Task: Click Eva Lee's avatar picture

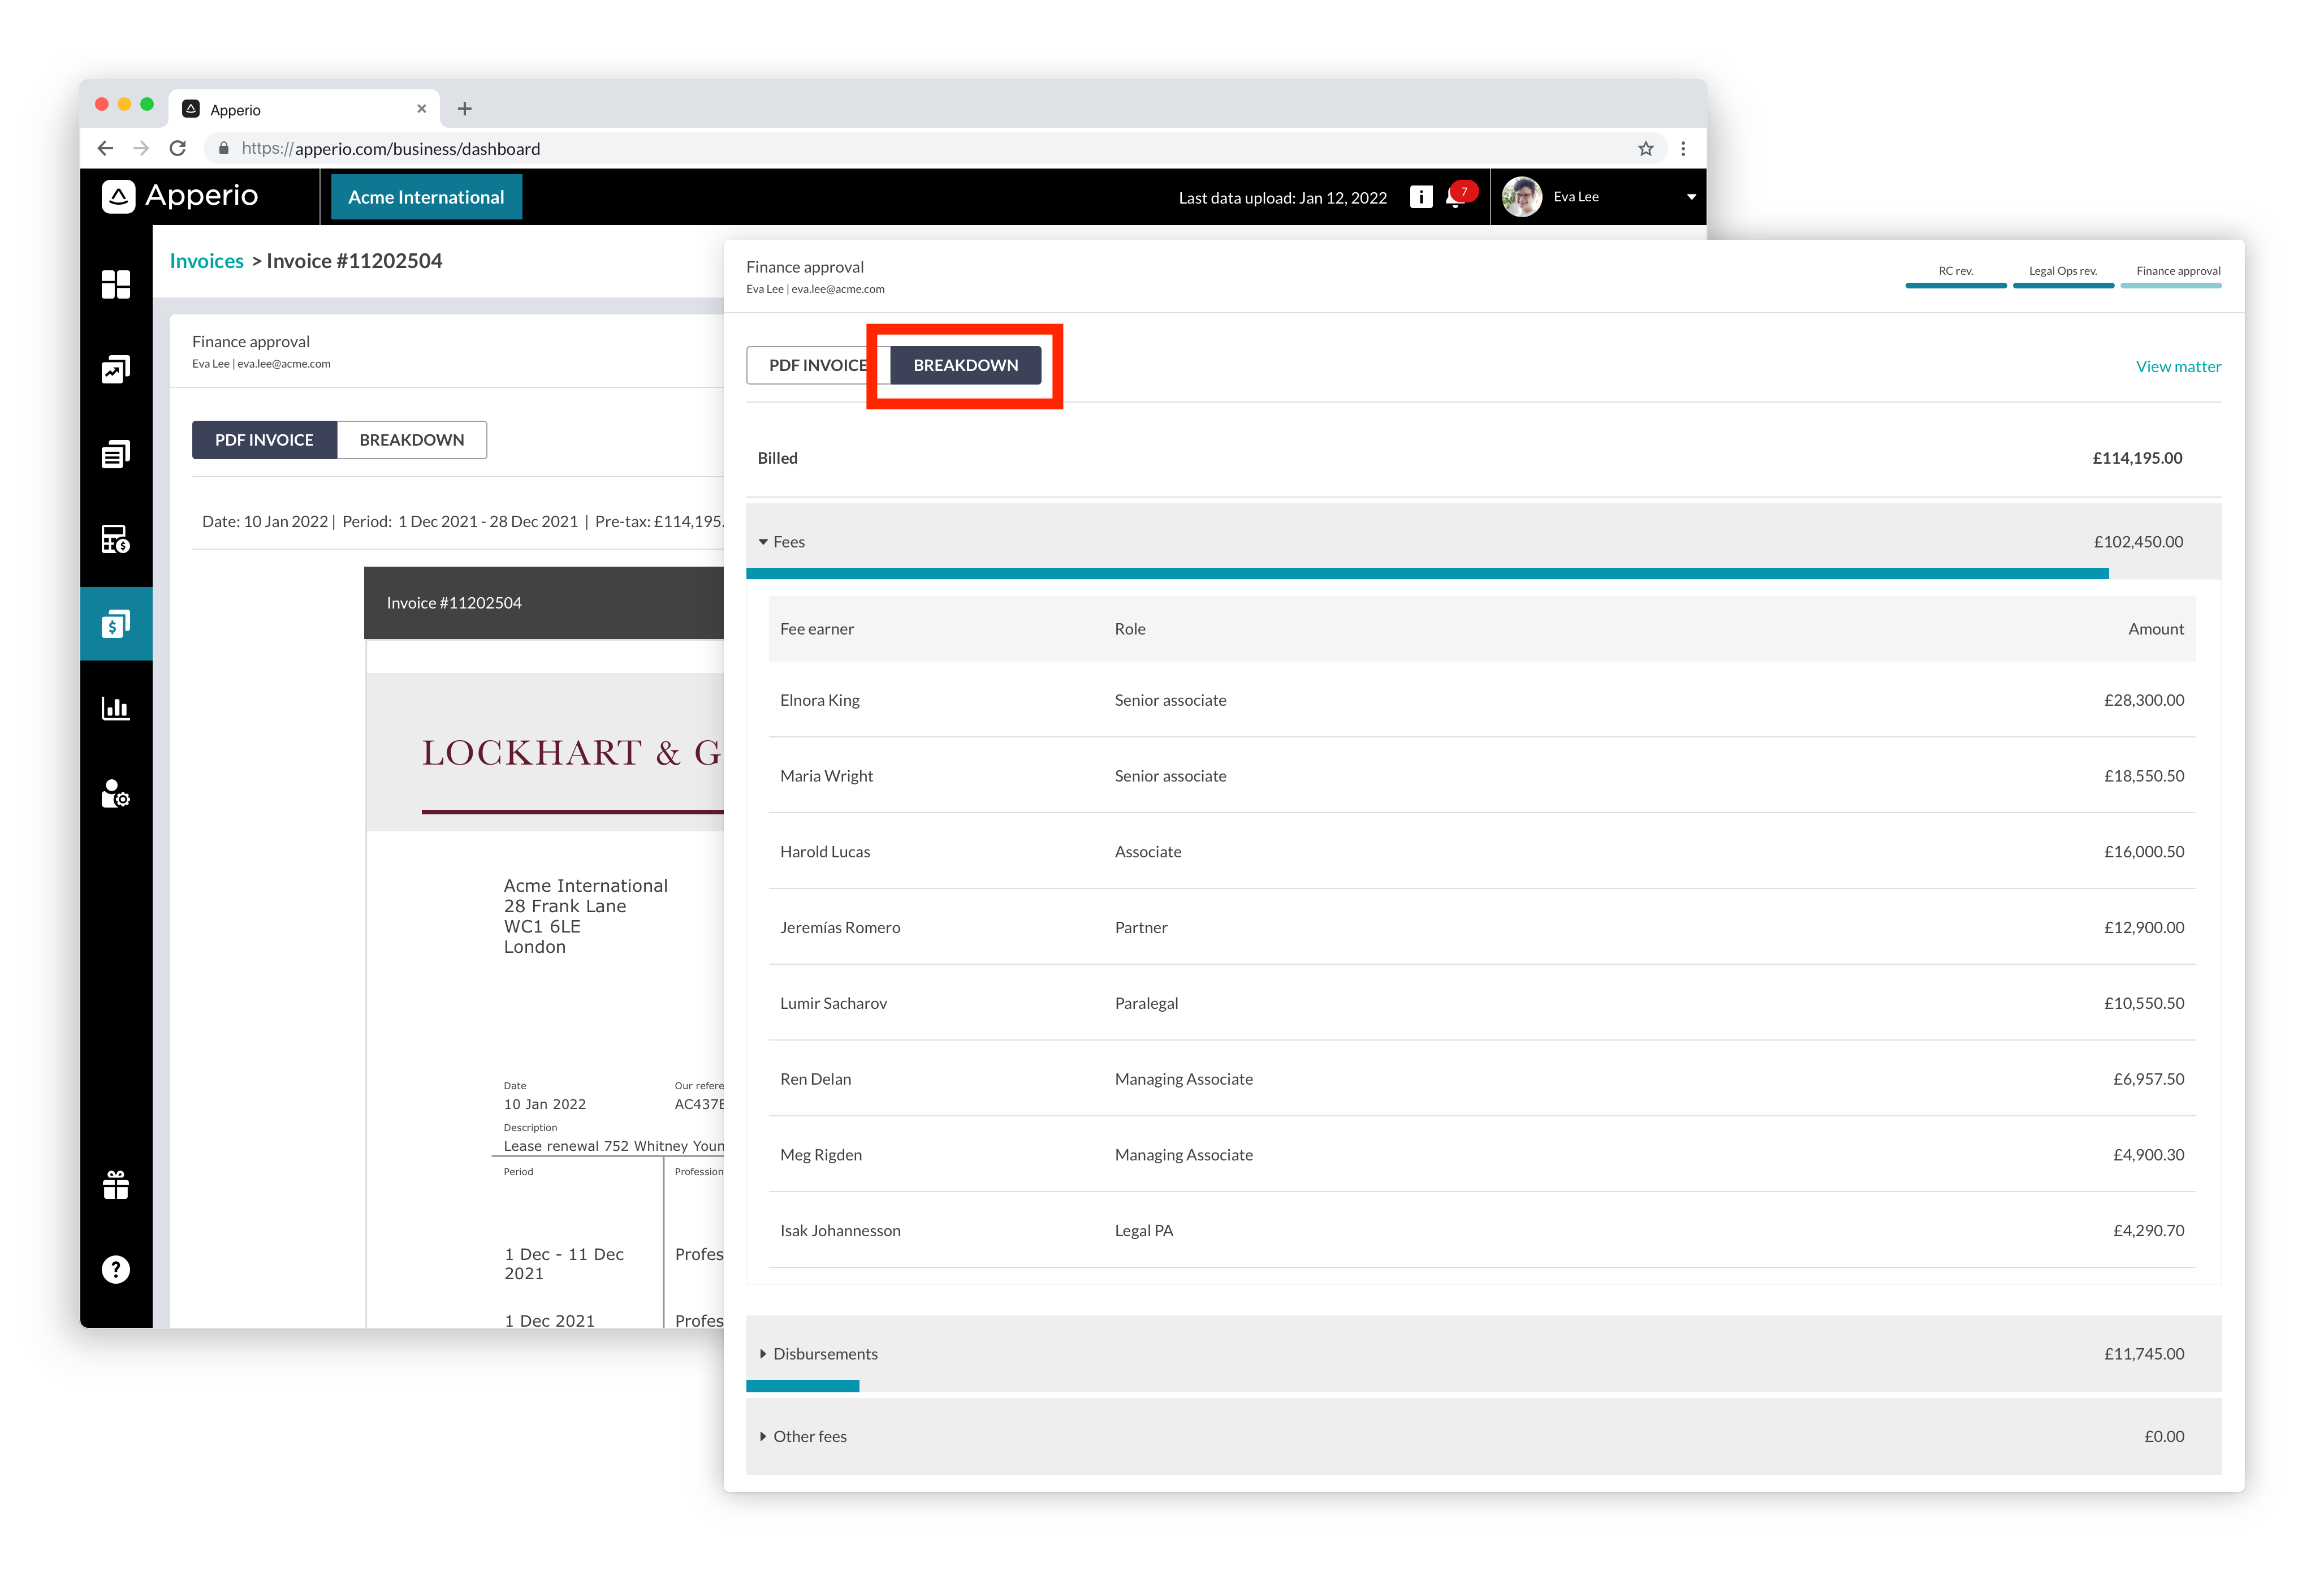Action: [1522, 197]
